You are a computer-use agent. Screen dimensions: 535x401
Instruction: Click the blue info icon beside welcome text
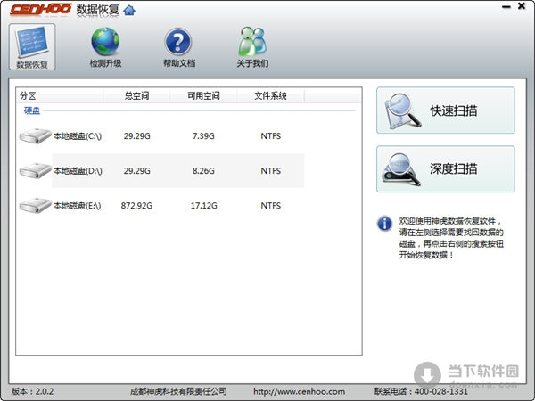click(384, 224)
